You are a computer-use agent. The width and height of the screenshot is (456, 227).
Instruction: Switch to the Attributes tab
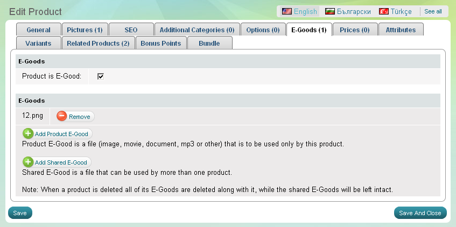[x=401, y=30]
